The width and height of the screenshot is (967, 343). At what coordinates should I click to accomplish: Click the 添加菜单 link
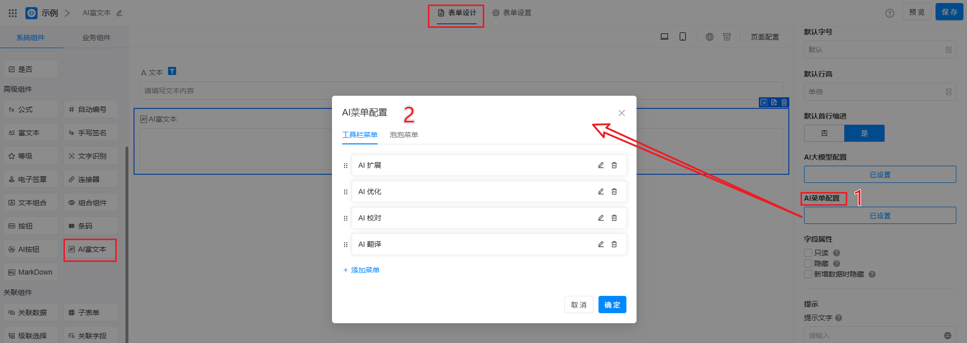[361, 270]
